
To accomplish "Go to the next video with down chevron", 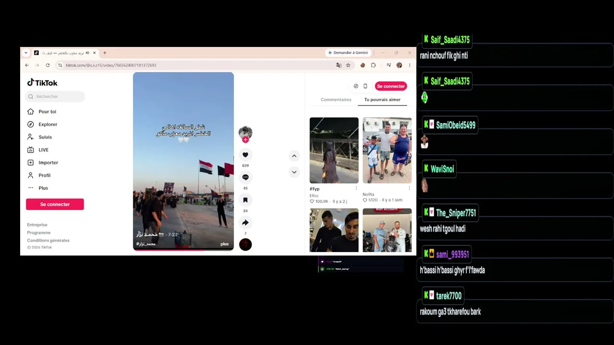I will coord(294,172).
